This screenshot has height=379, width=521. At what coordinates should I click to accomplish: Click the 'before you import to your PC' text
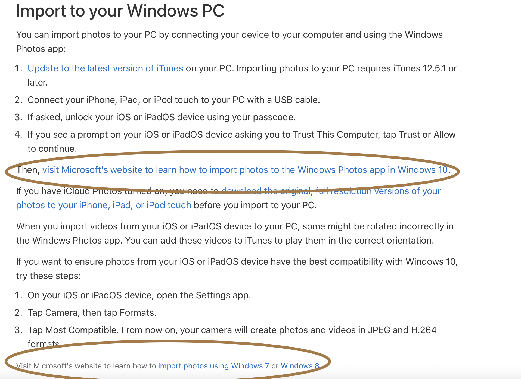point(255,205)
